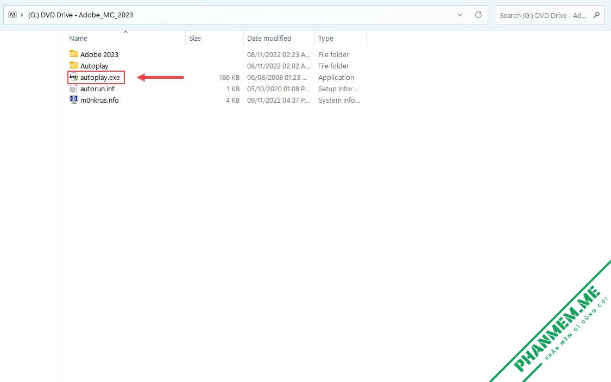
Task: Sort files by Date modified column
Action: 269,38
